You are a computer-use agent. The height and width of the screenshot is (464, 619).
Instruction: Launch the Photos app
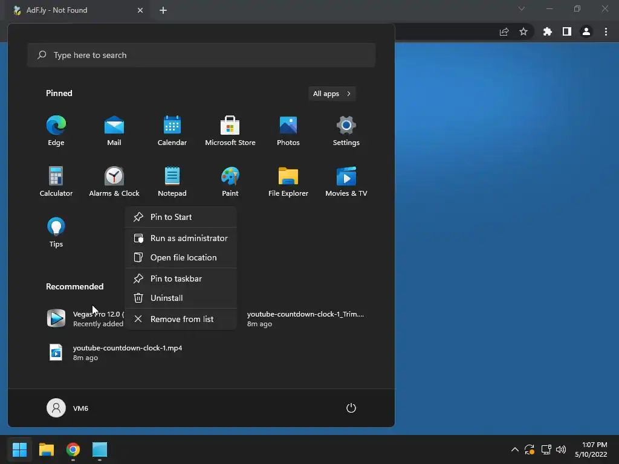coord(288,131)
